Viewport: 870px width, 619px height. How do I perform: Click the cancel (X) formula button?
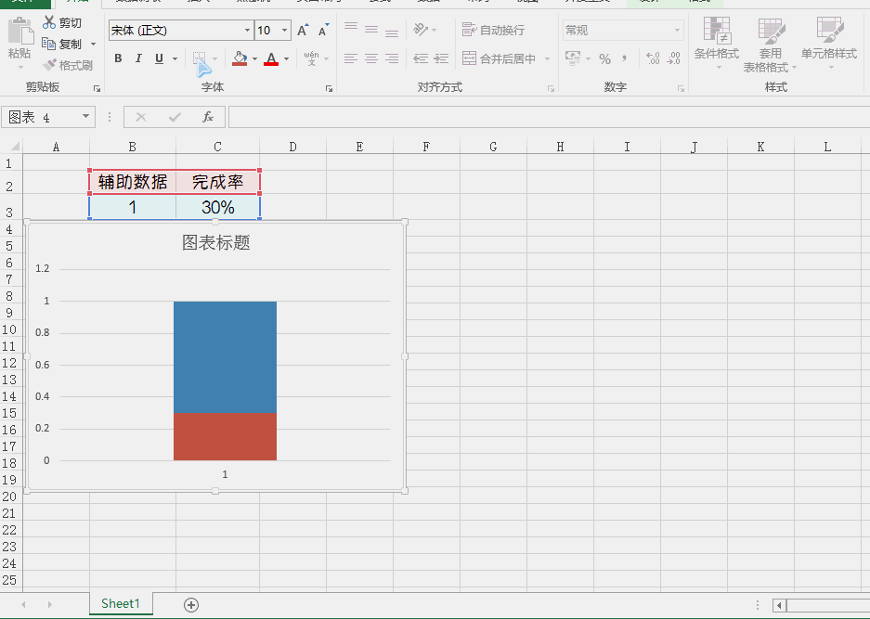141,117
